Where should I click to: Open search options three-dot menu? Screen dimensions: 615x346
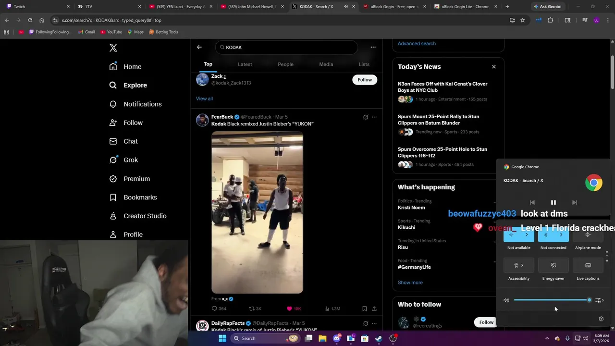(x=373, y=47)
